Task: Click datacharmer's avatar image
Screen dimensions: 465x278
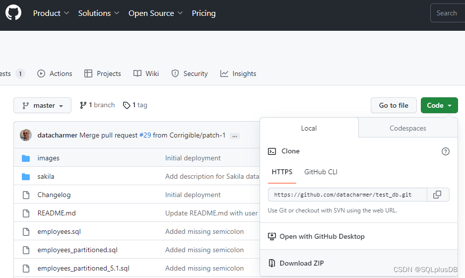Action: pos(26,135)
